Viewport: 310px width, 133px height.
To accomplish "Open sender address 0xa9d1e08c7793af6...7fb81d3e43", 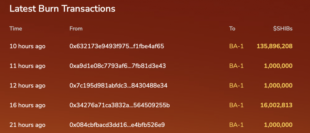I will pos(118,66).
